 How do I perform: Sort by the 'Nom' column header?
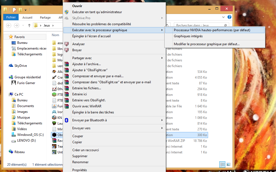tap(55, 35)
